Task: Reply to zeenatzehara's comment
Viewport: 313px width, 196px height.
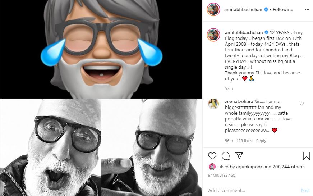Action: point(261,141)
